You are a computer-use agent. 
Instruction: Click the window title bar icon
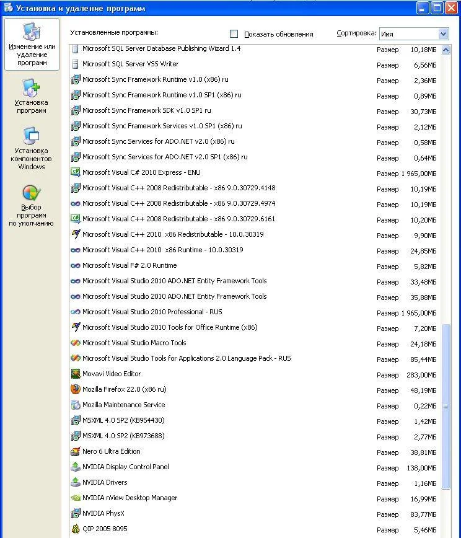coord(8,7)
